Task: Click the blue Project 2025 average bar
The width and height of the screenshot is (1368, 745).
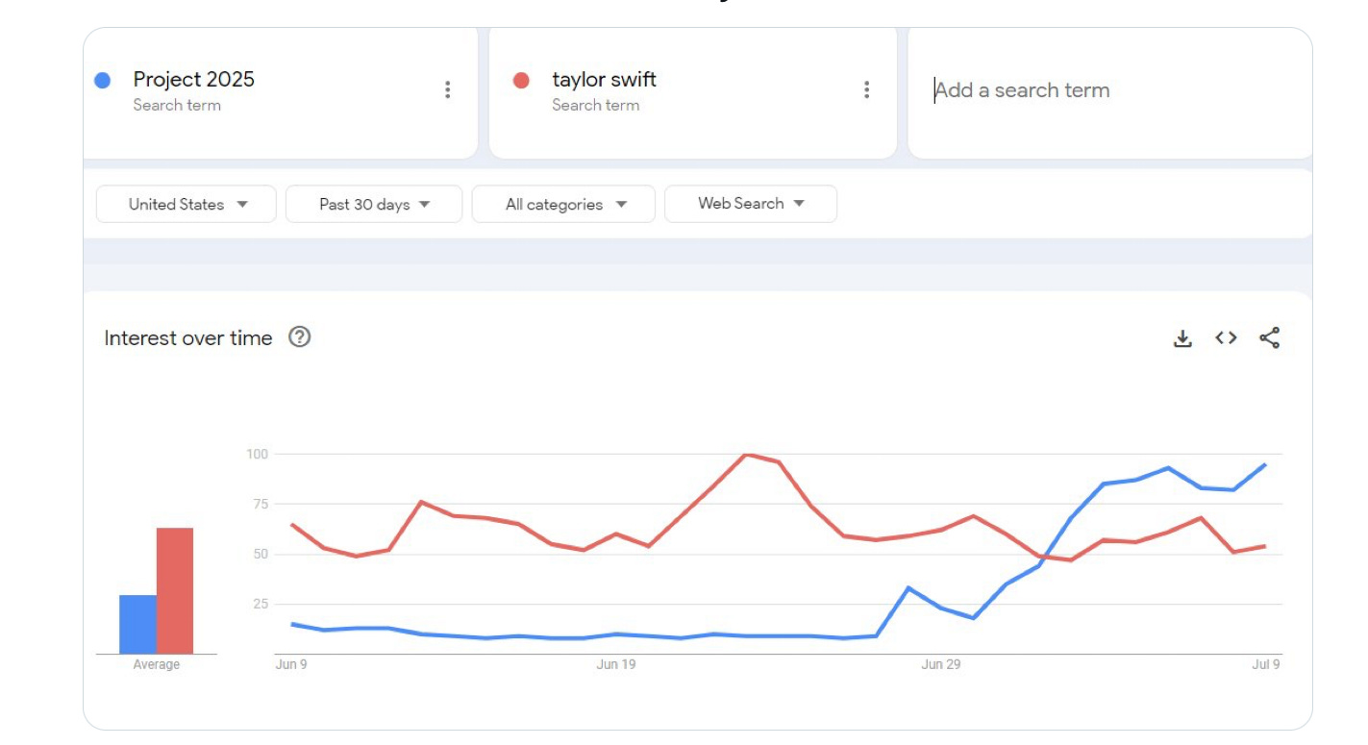Action: tap(137, 625)
